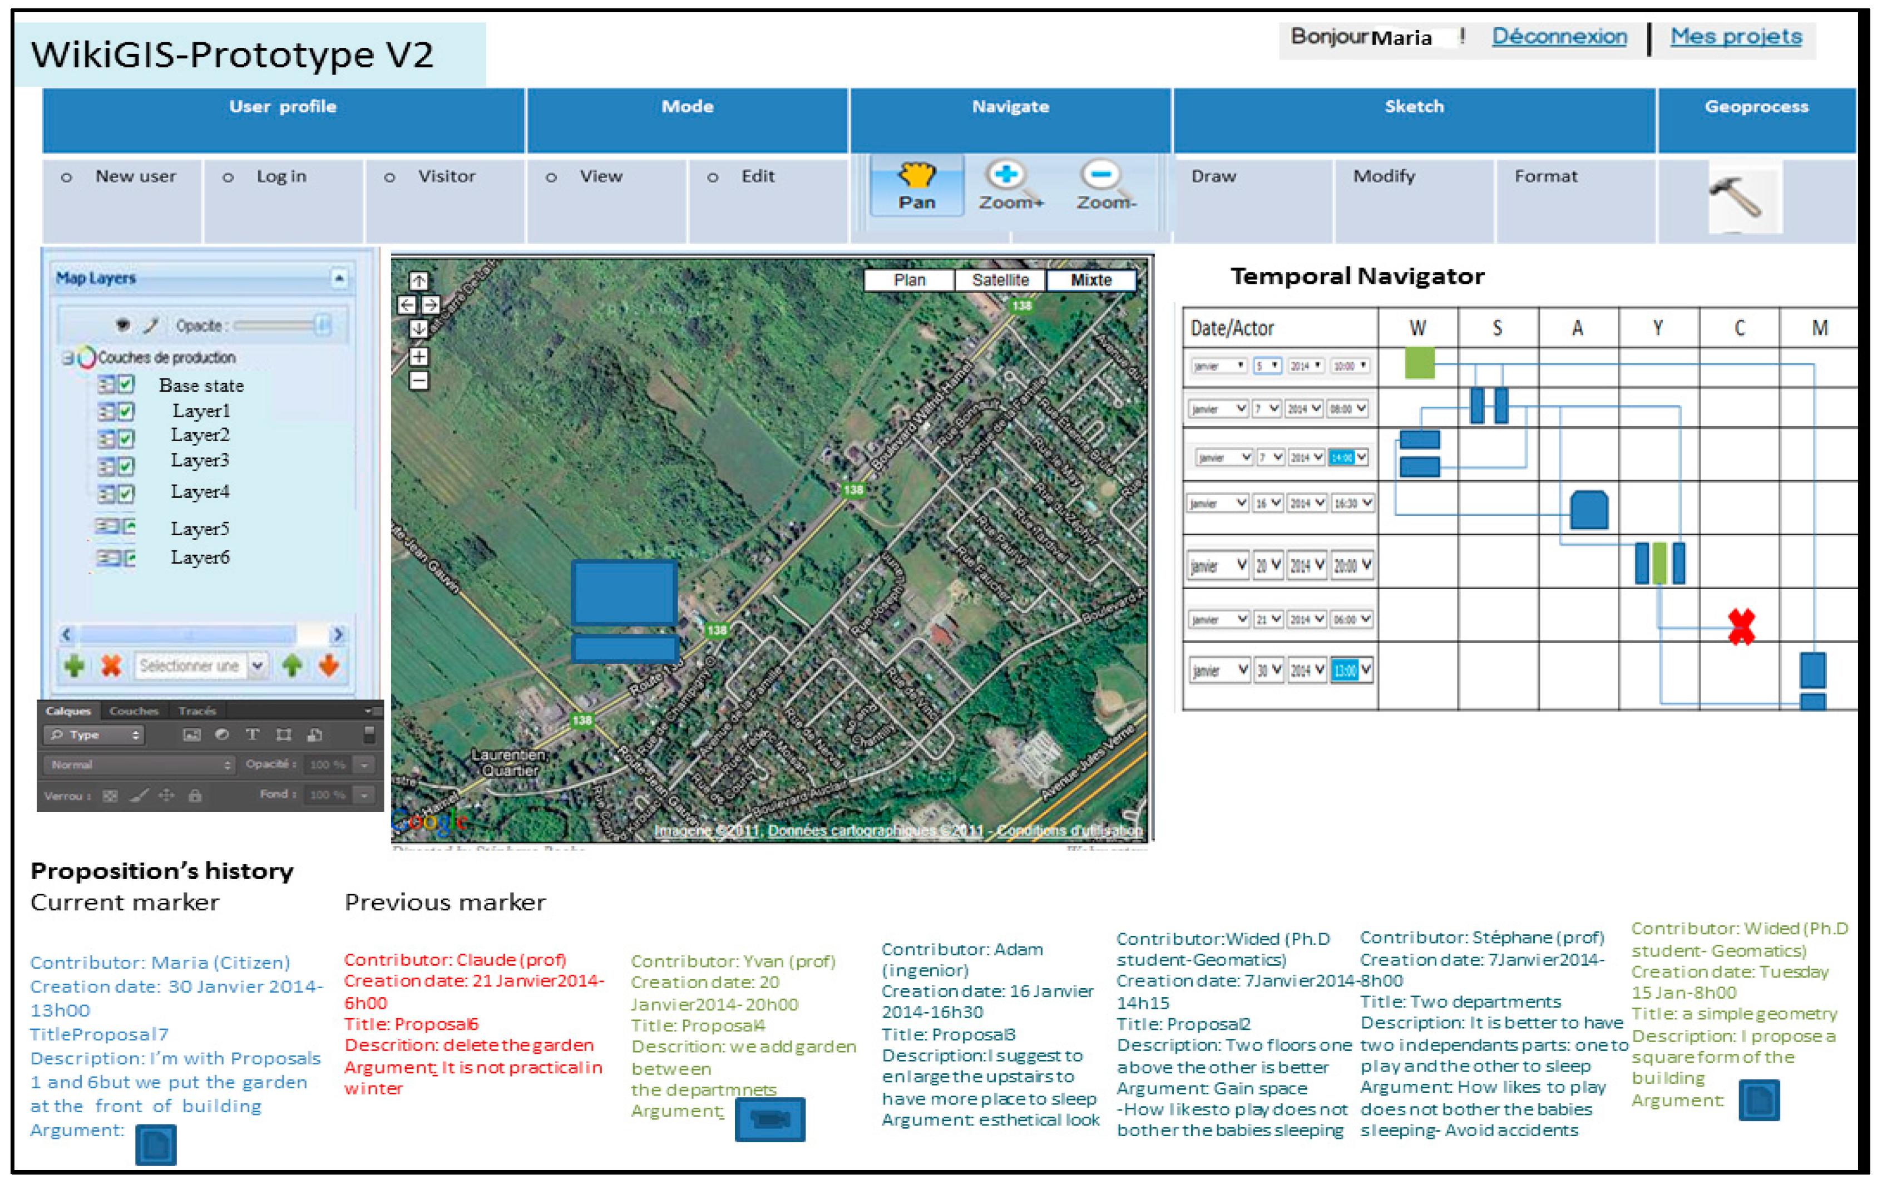Switch map to Satellite view
The image size is (1882, 1184).
coord(1000,280)
